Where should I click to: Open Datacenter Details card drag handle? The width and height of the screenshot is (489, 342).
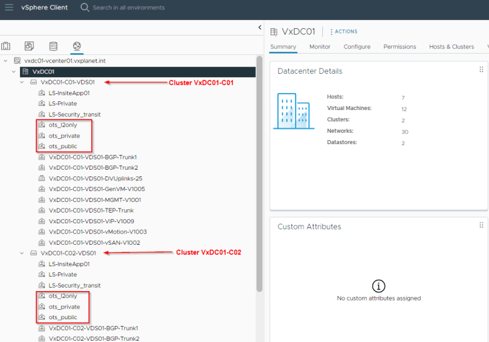pyautogui.click(x=481, y=69)
